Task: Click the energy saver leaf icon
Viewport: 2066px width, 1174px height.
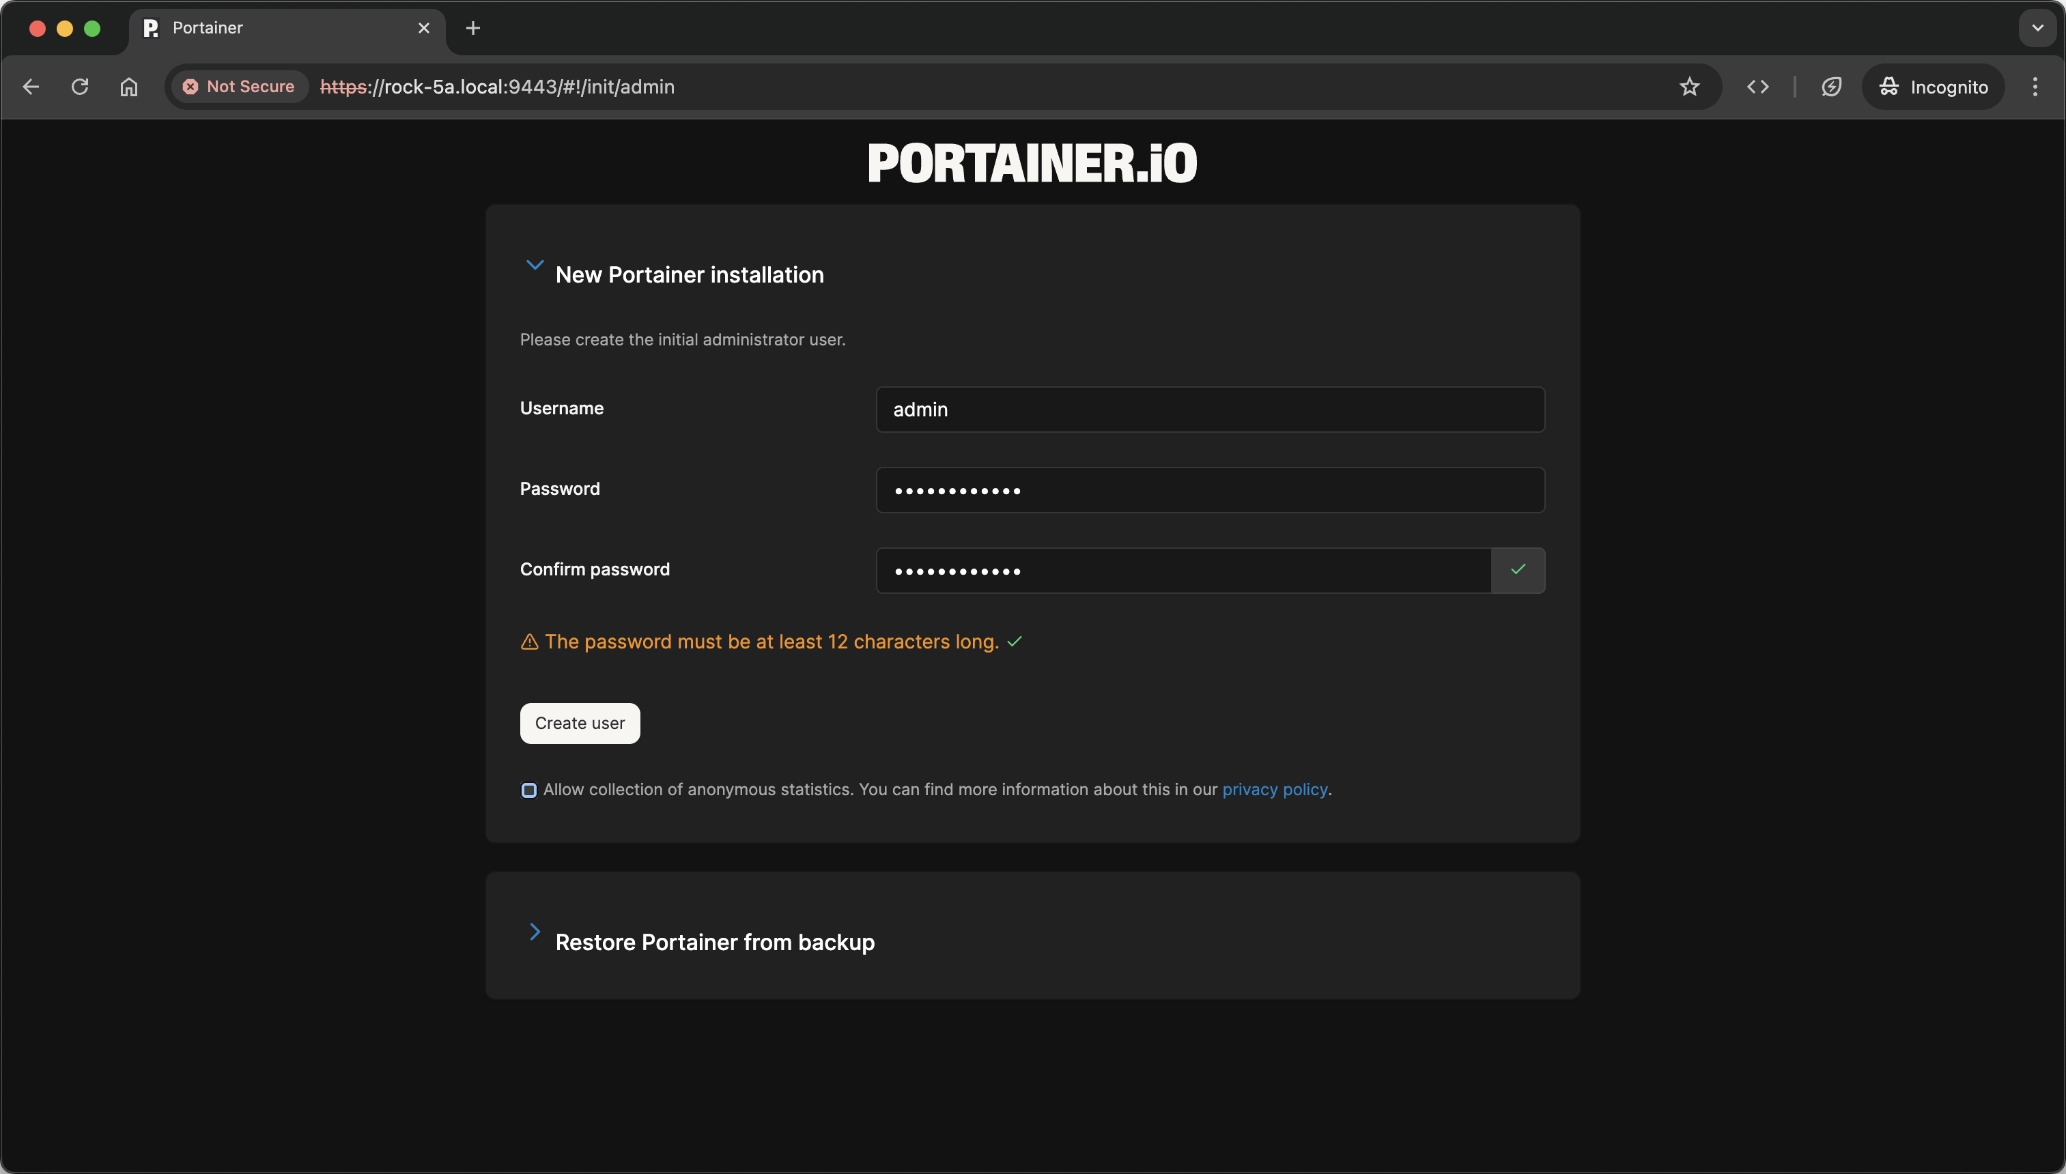Action: (x=1831, y=86)
